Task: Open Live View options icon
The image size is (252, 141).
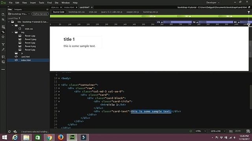Action: click(3, 27)
